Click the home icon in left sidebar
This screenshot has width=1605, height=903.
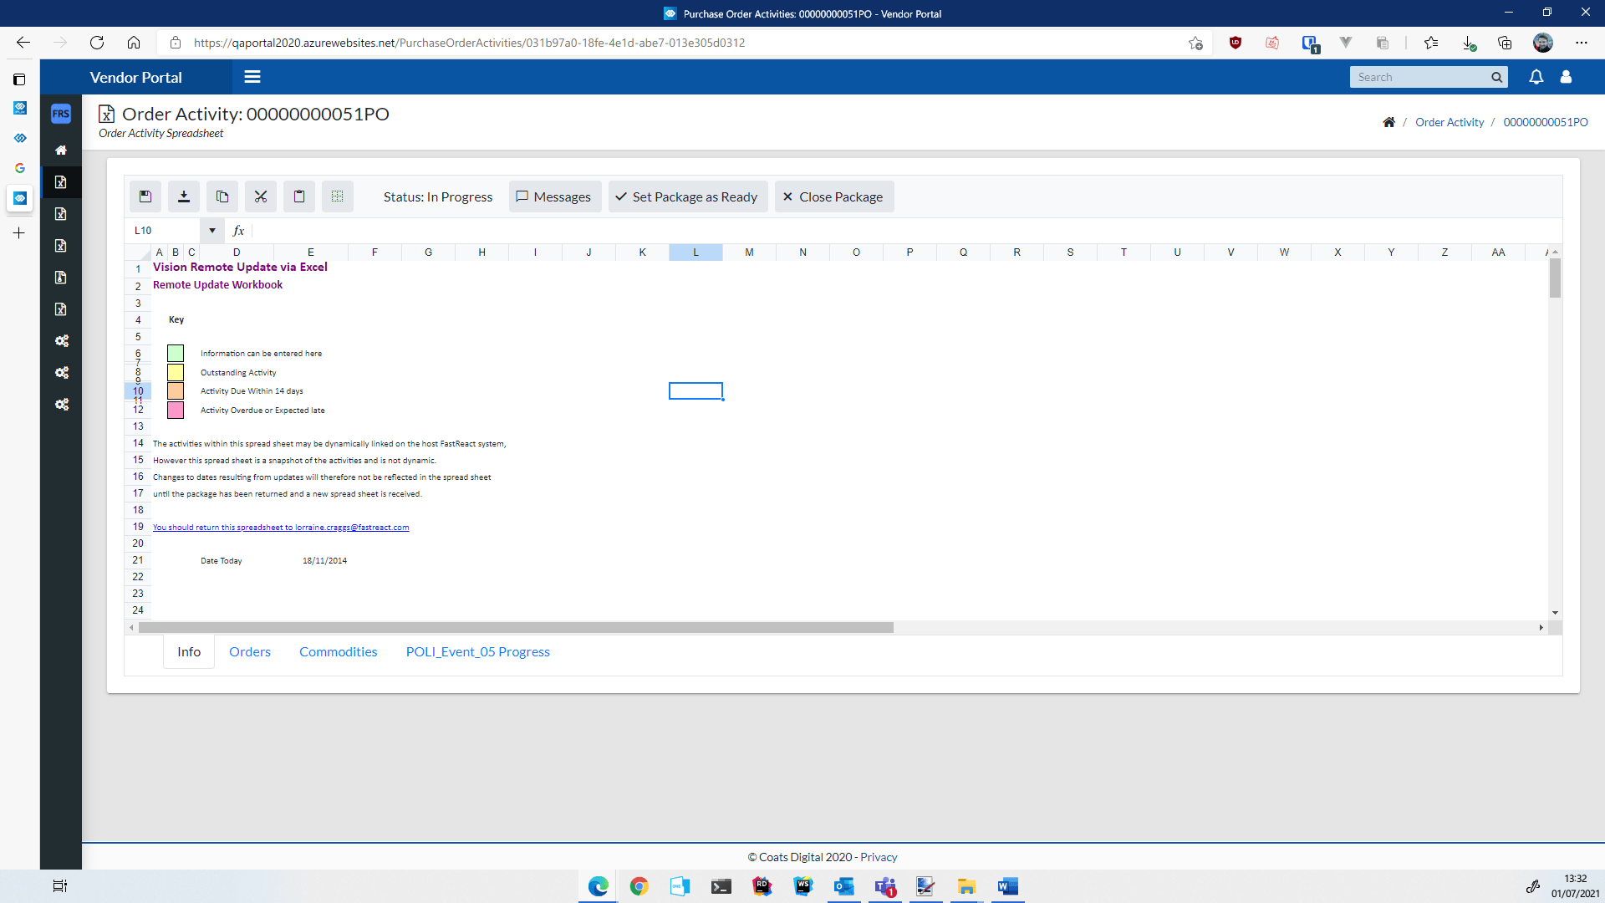(61, 150)
